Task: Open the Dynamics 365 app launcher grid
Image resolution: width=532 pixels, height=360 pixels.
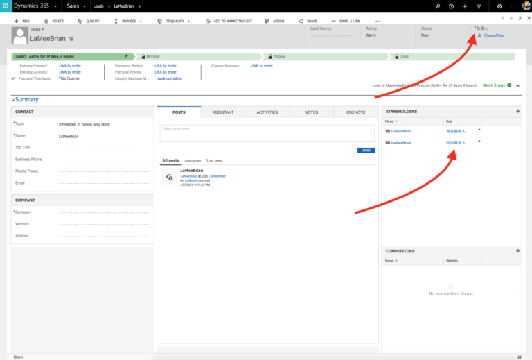Action: coord(6,6)
